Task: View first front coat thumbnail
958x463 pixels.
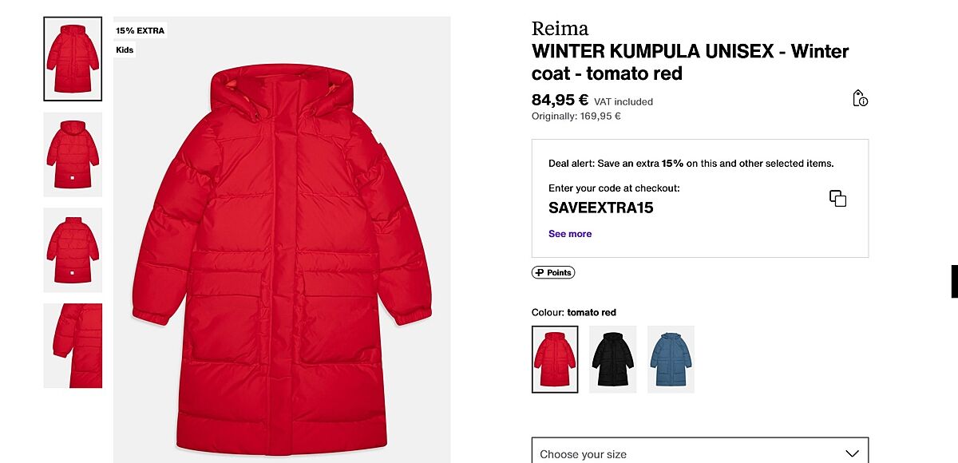Action: tap(73, 59)
